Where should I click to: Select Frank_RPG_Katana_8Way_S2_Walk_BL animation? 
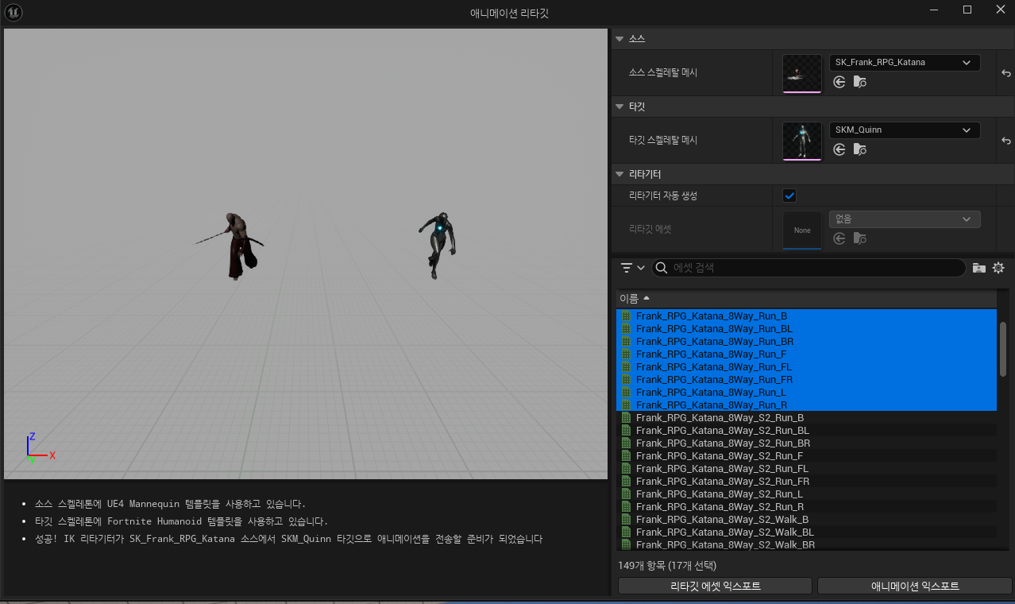tap(806, 532)
